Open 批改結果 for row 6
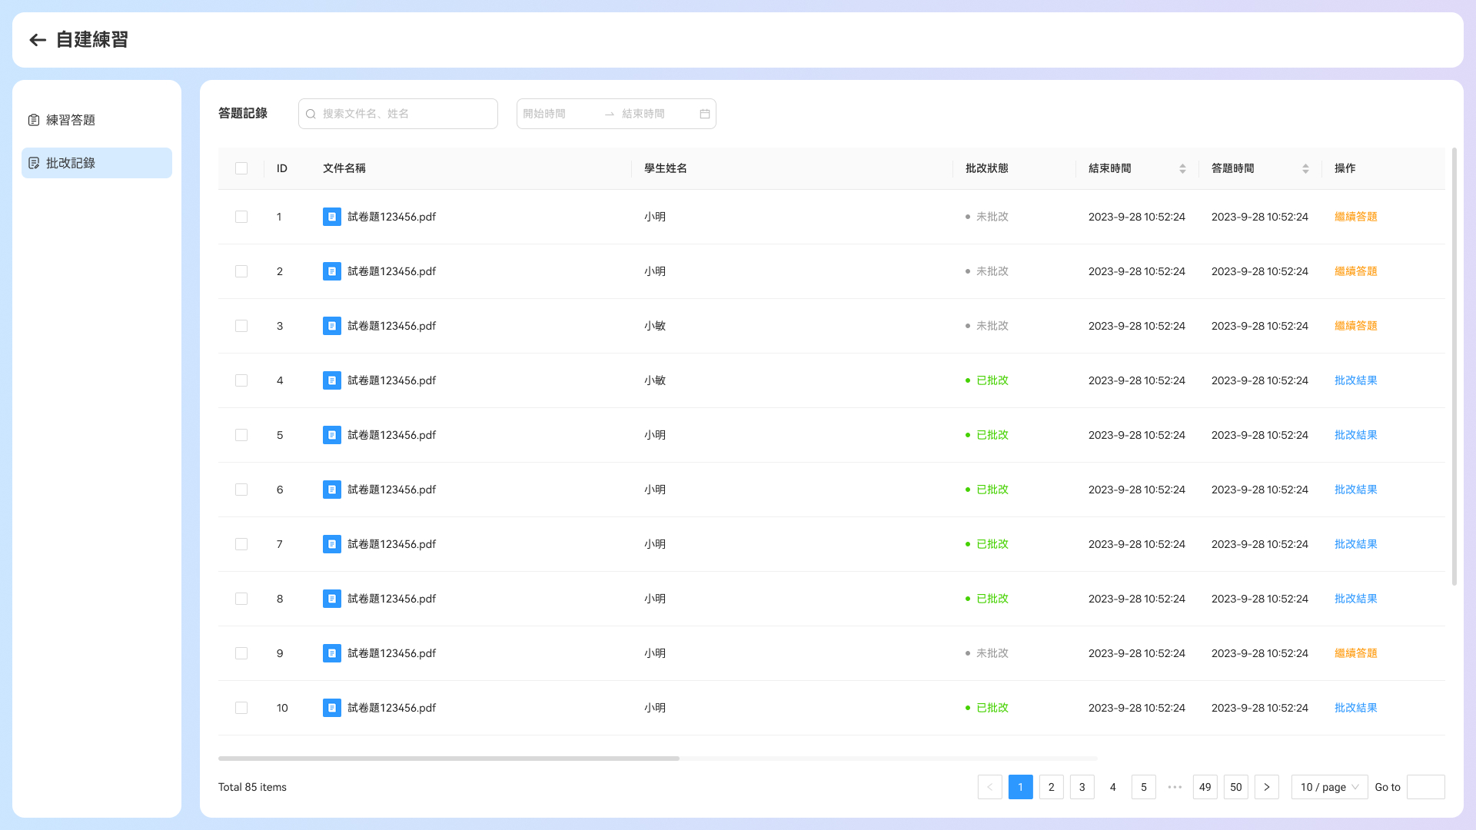This screenshot has width=1476, height=830. point(1356,490)
